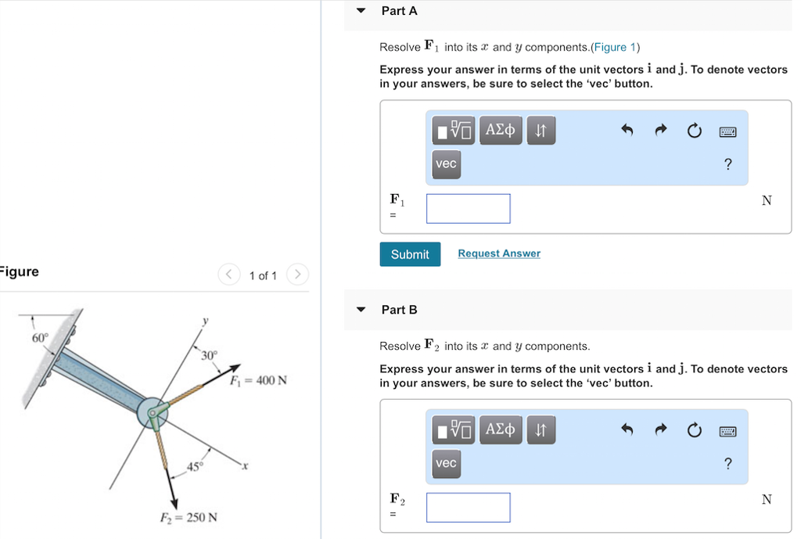This screenshot has height=539, width=801.
Task: Click the next-figure chevron arrow
Action: pyautogui.click(x=297, y=275)
